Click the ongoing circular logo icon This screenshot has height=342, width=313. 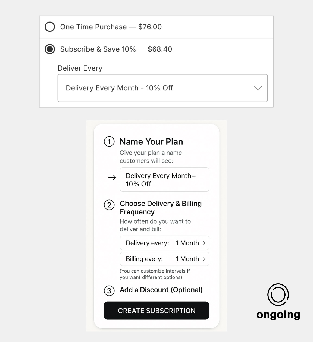(x=278, y=294)
